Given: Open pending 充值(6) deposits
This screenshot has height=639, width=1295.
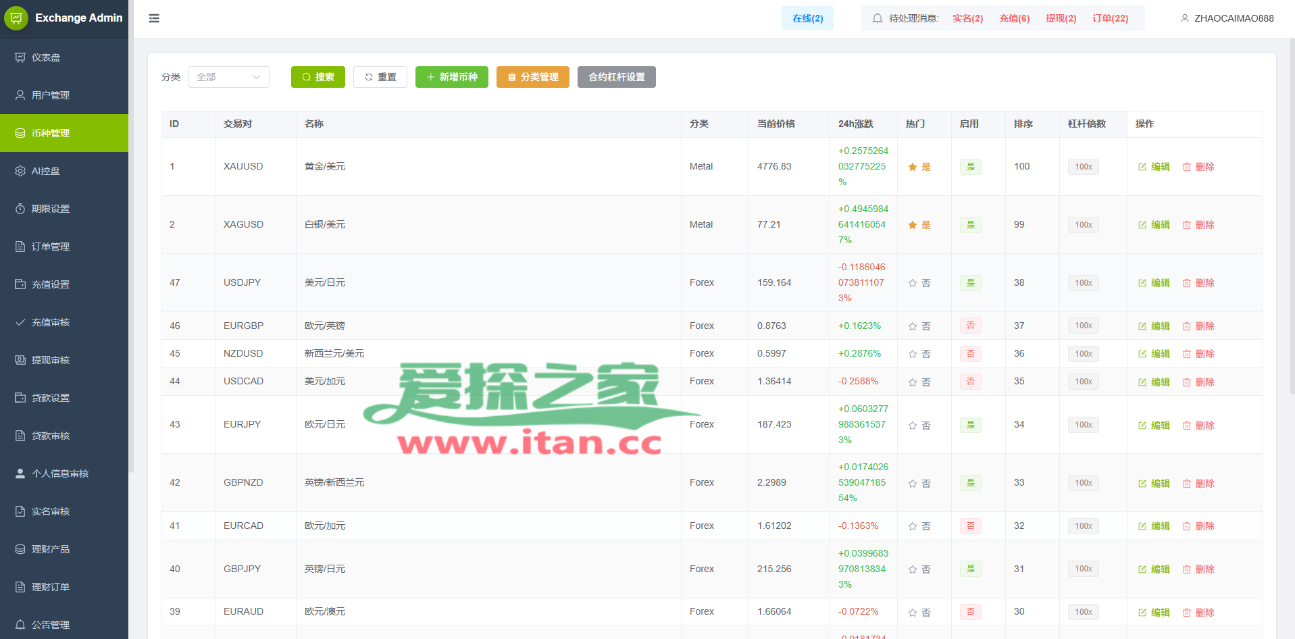Looking at the screenshot, I should tap(1014, 18).
